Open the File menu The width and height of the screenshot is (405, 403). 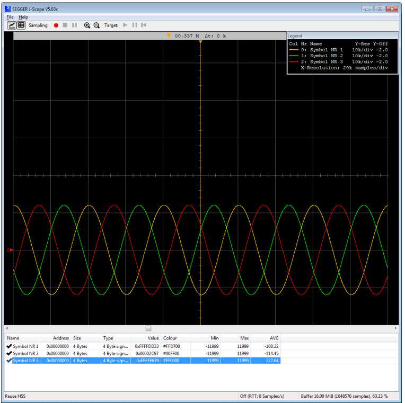[x=10, y=17]
